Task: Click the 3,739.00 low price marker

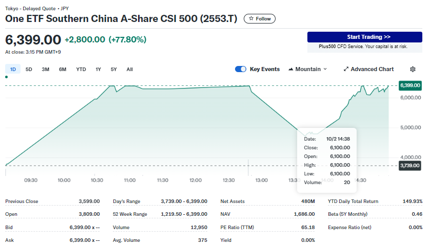Action: click(410, 165)
